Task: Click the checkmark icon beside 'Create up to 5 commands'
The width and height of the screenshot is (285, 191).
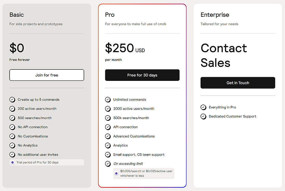Action: point(12,99)
